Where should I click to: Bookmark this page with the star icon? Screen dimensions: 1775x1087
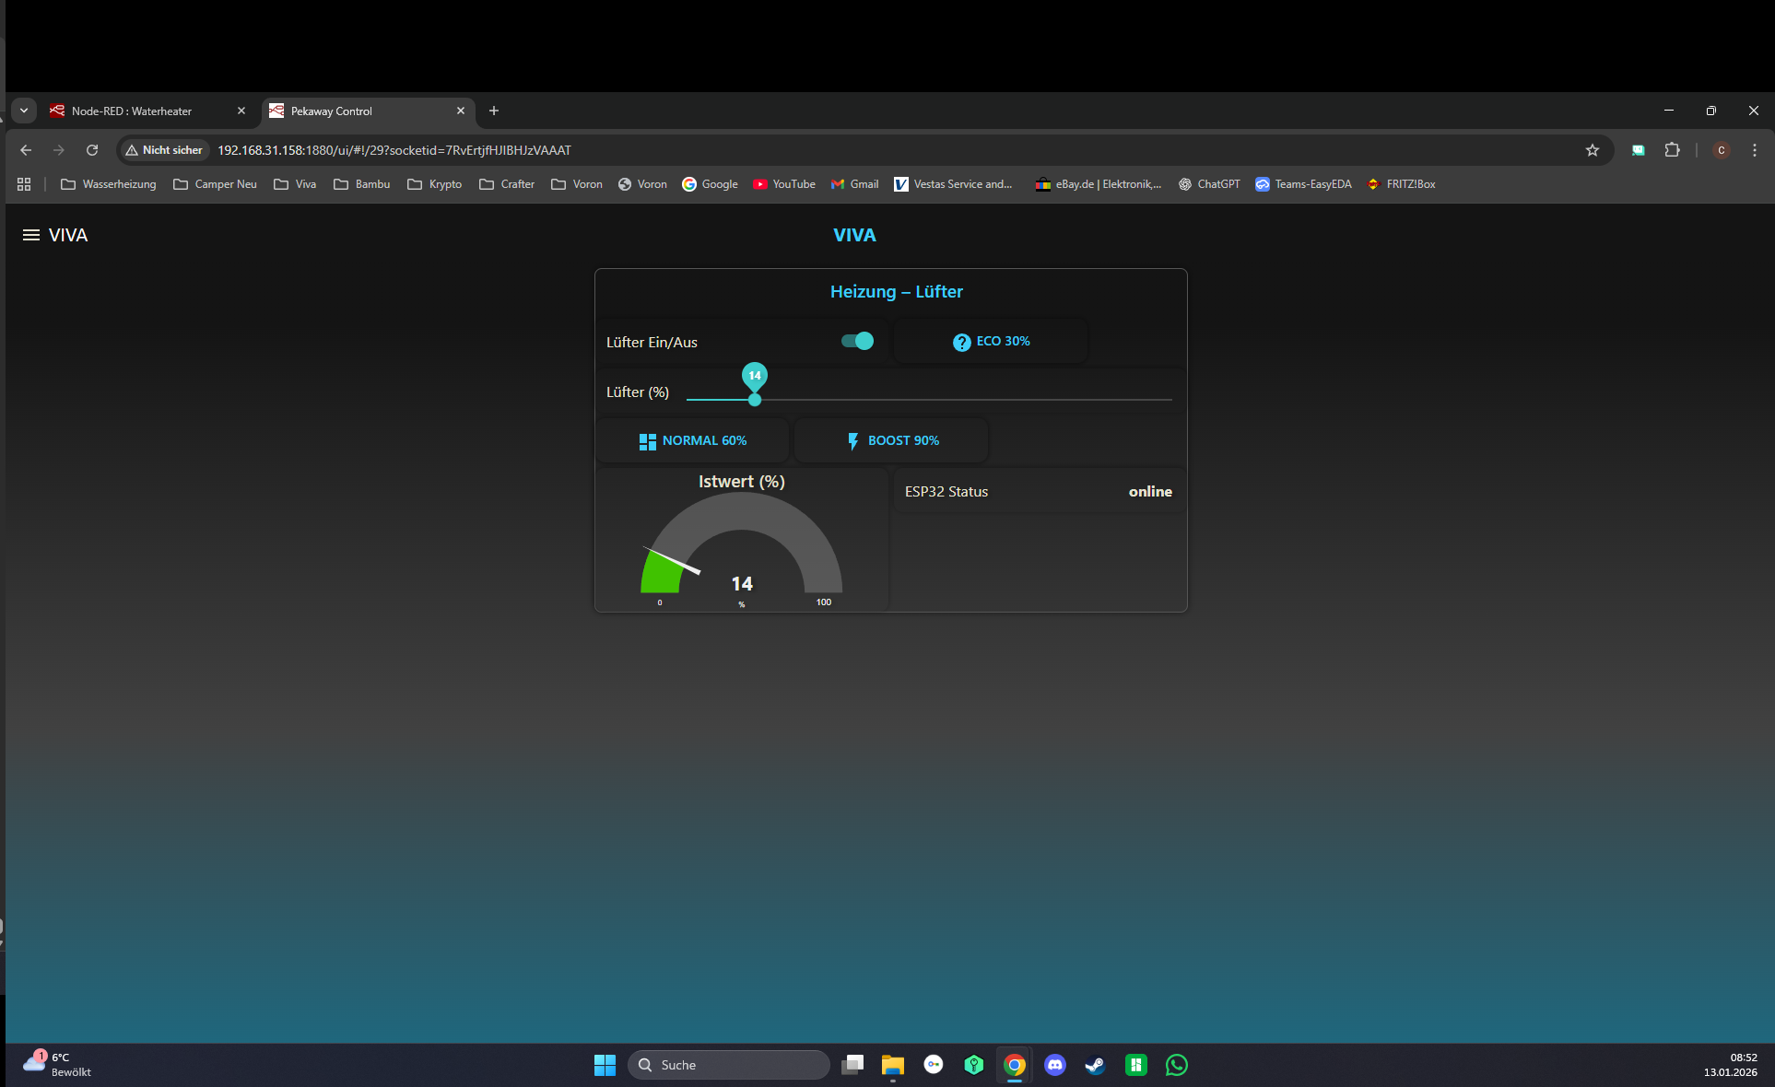1593,150
